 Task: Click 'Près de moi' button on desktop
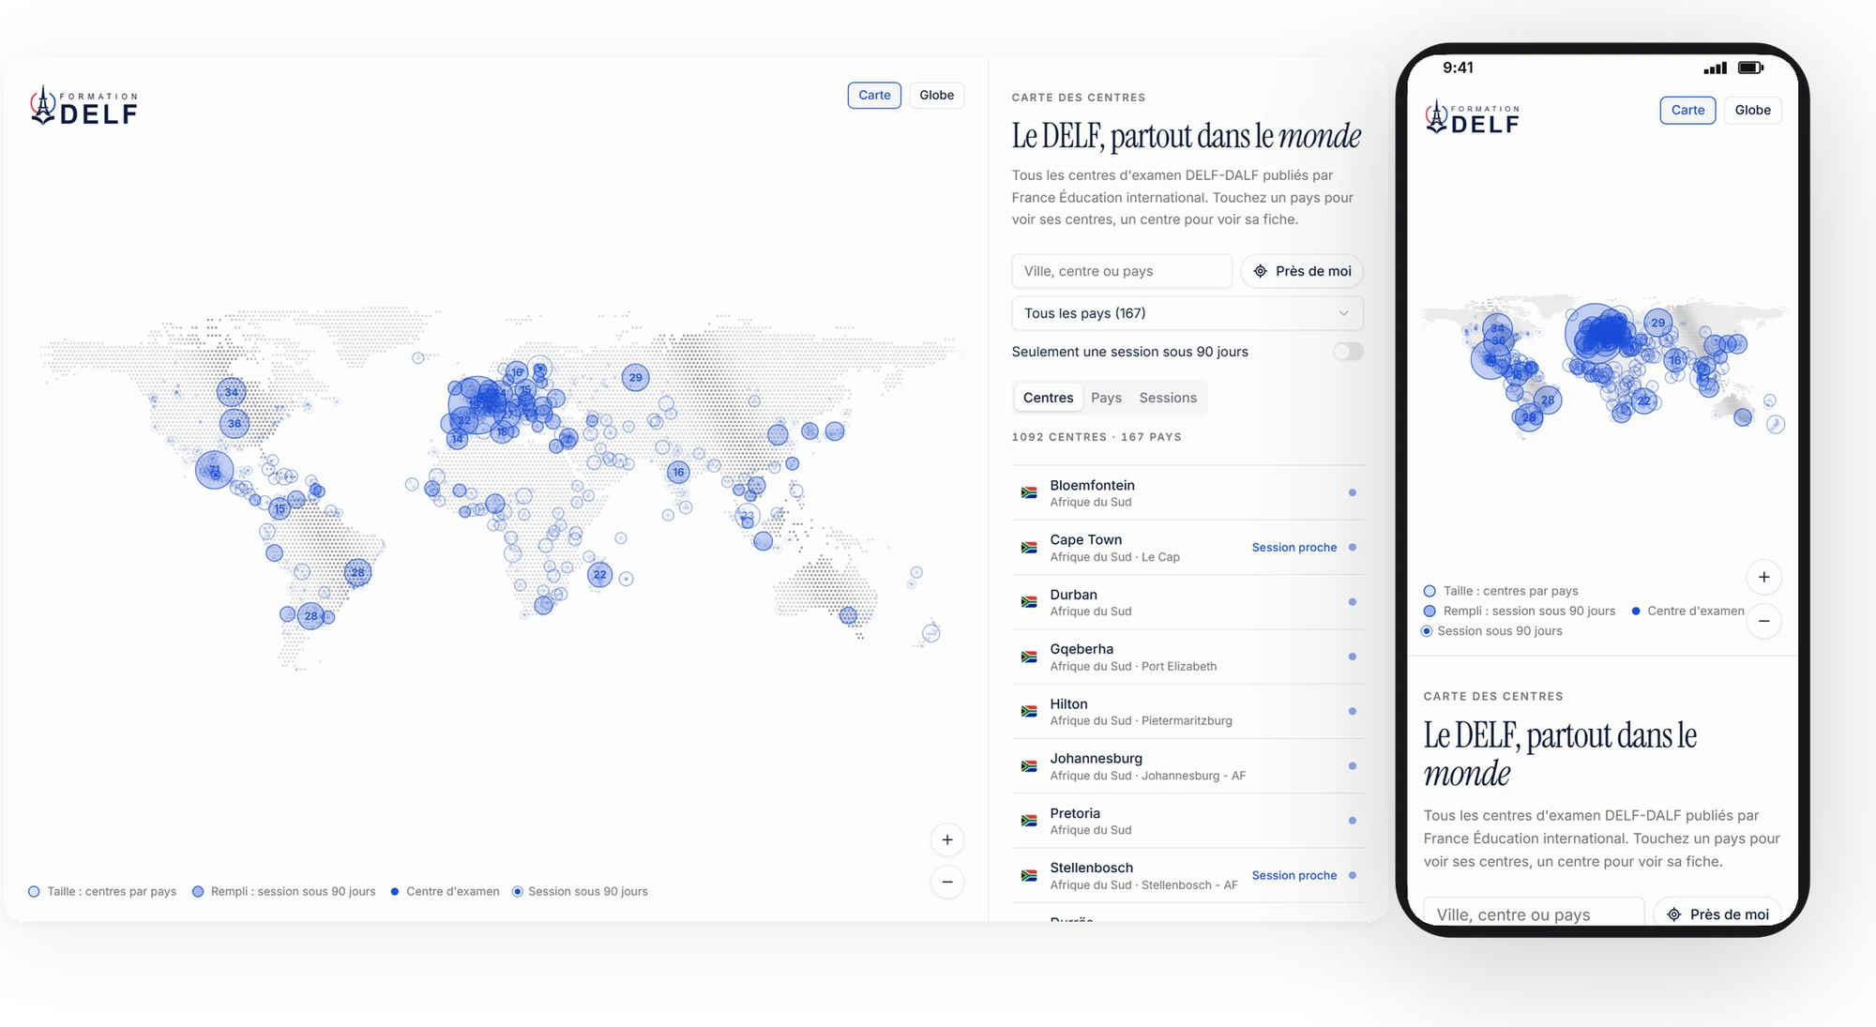pos(1302,271)
